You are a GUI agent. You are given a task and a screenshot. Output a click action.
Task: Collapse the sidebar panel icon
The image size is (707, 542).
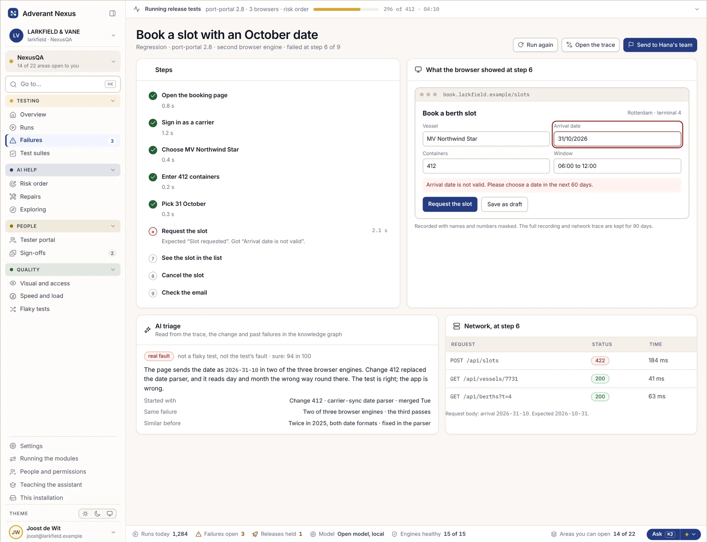click(x=112, y=13)
